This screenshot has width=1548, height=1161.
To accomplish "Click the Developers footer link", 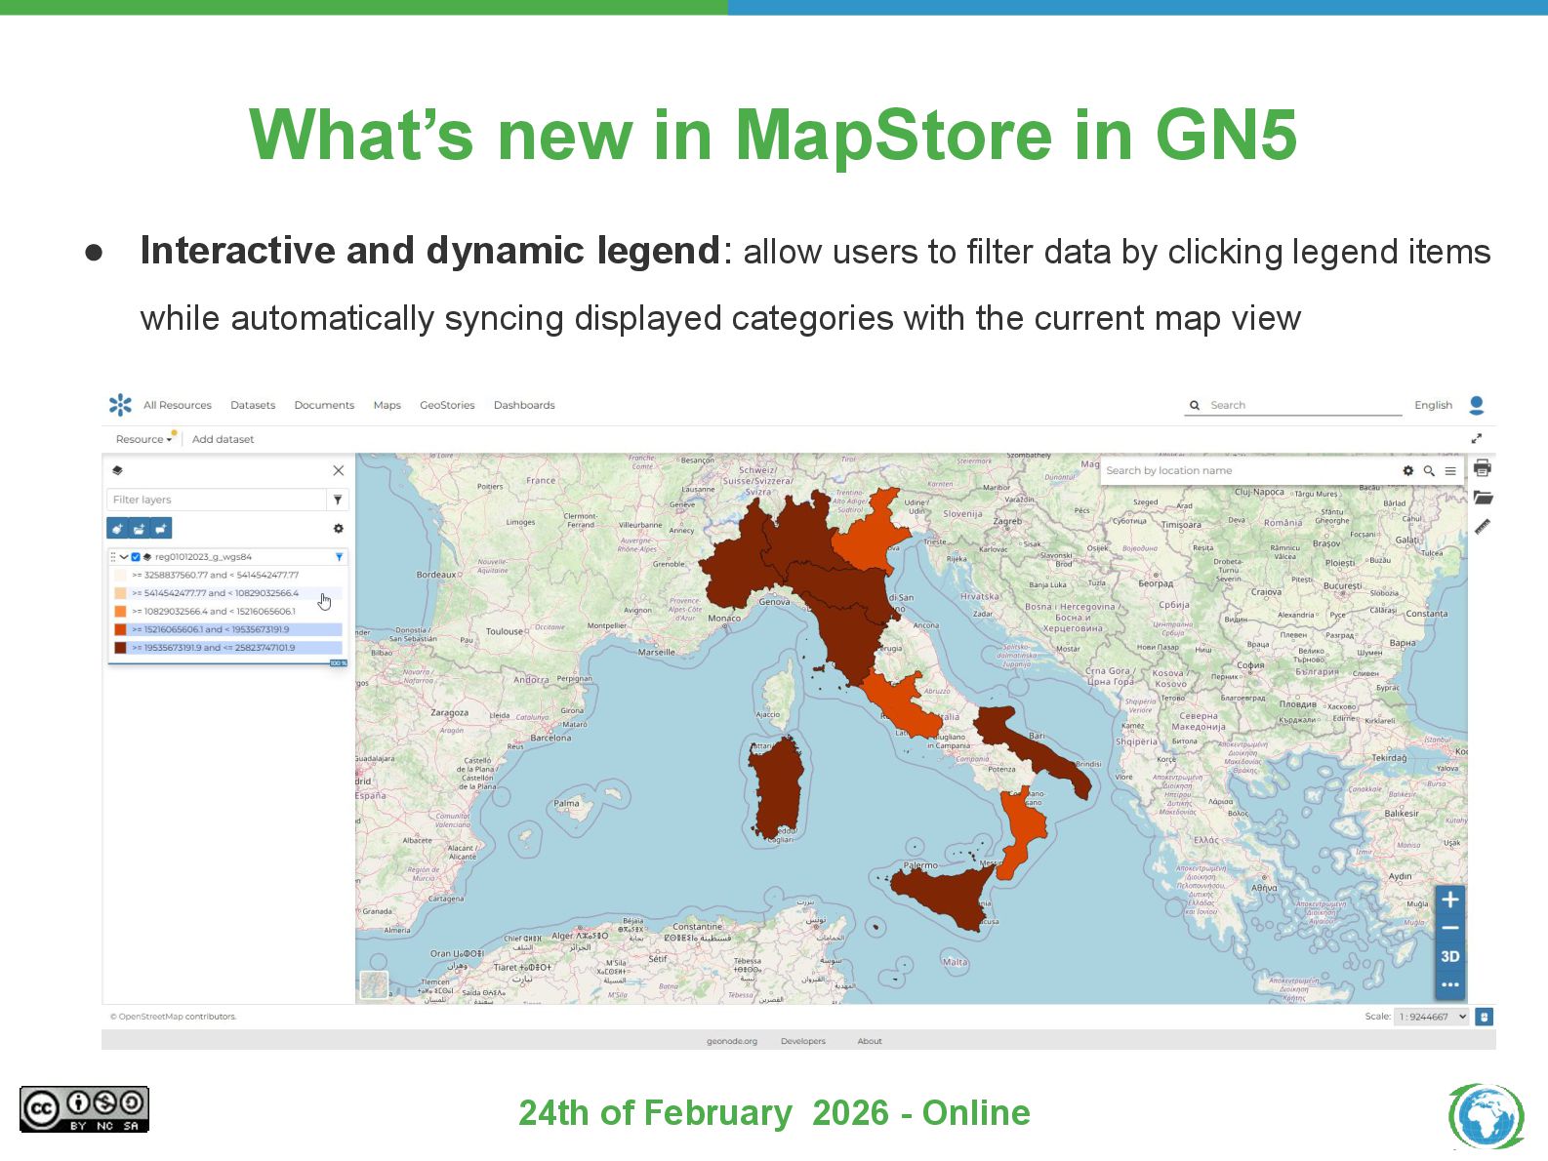I will pyautogui.click(x=803, y=1041).
